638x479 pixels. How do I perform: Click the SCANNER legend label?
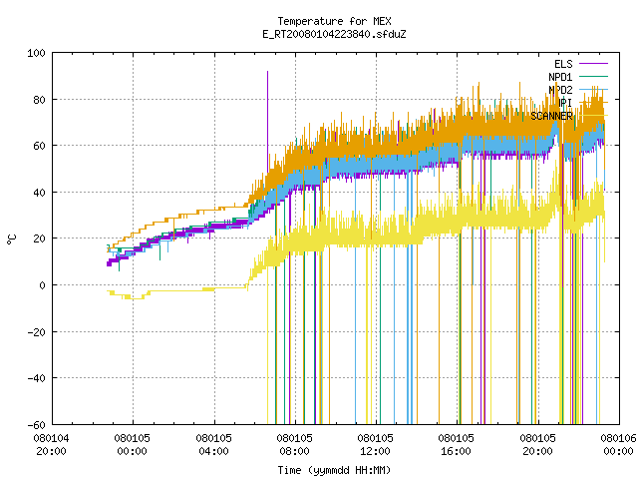(551, 116)
